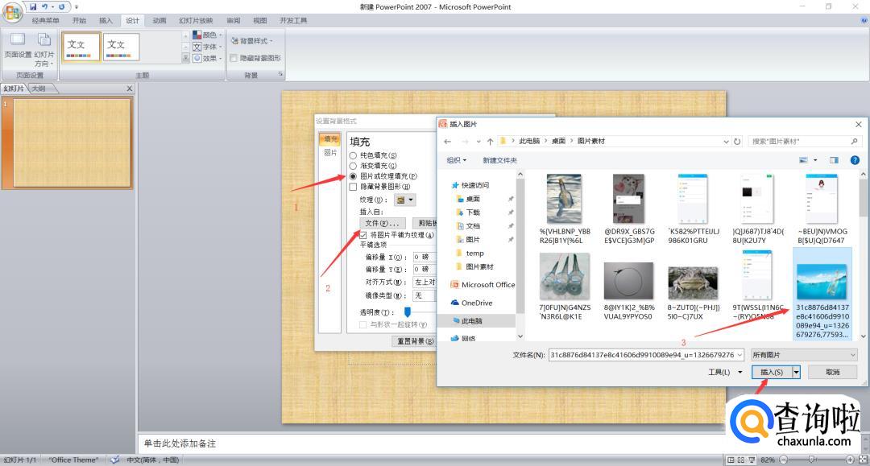Select 快速访问 in navigation tree
This screenshot has height=466, width=870.
pyautogui.click(x=470, y=185)
